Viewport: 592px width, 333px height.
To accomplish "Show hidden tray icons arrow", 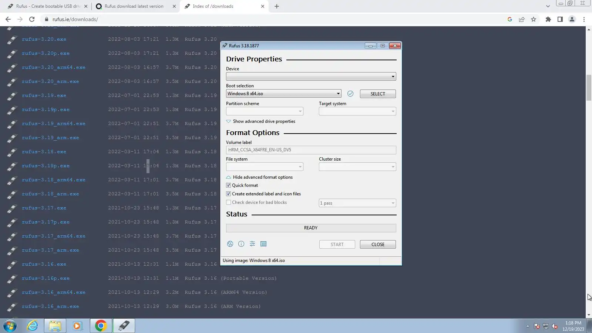I will click(528, 326).
